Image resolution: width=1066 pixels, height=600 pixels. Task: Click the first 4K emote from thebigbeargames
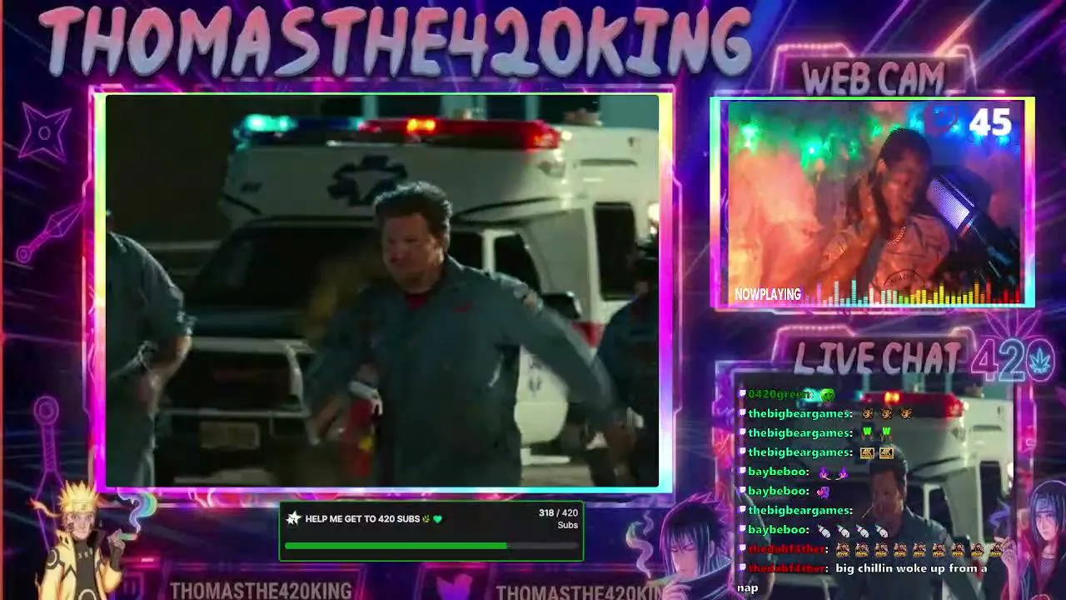(867, 452)
